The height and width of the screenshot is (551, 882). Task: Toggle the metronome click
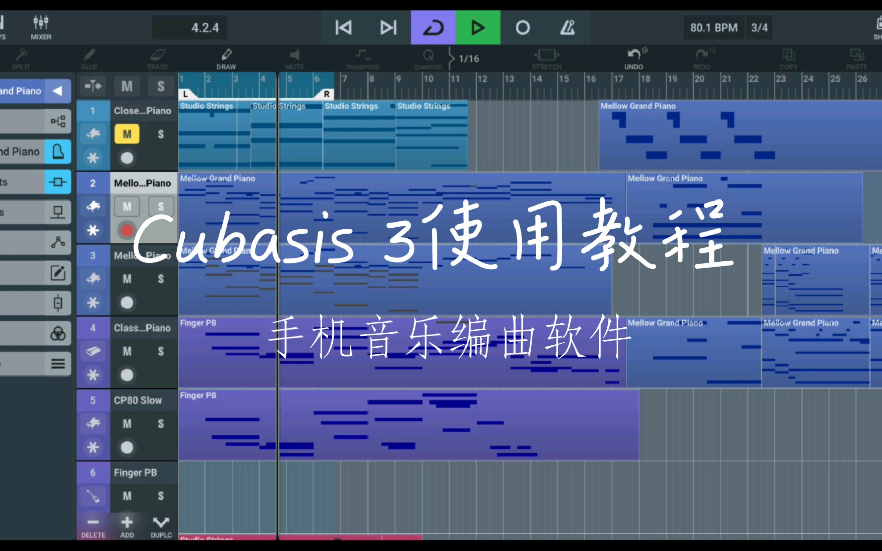click(568, 28)
